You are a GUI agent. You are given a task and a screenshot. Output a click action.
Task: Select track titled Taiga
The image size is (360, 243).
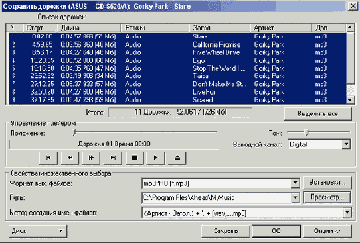click(177, 76)
